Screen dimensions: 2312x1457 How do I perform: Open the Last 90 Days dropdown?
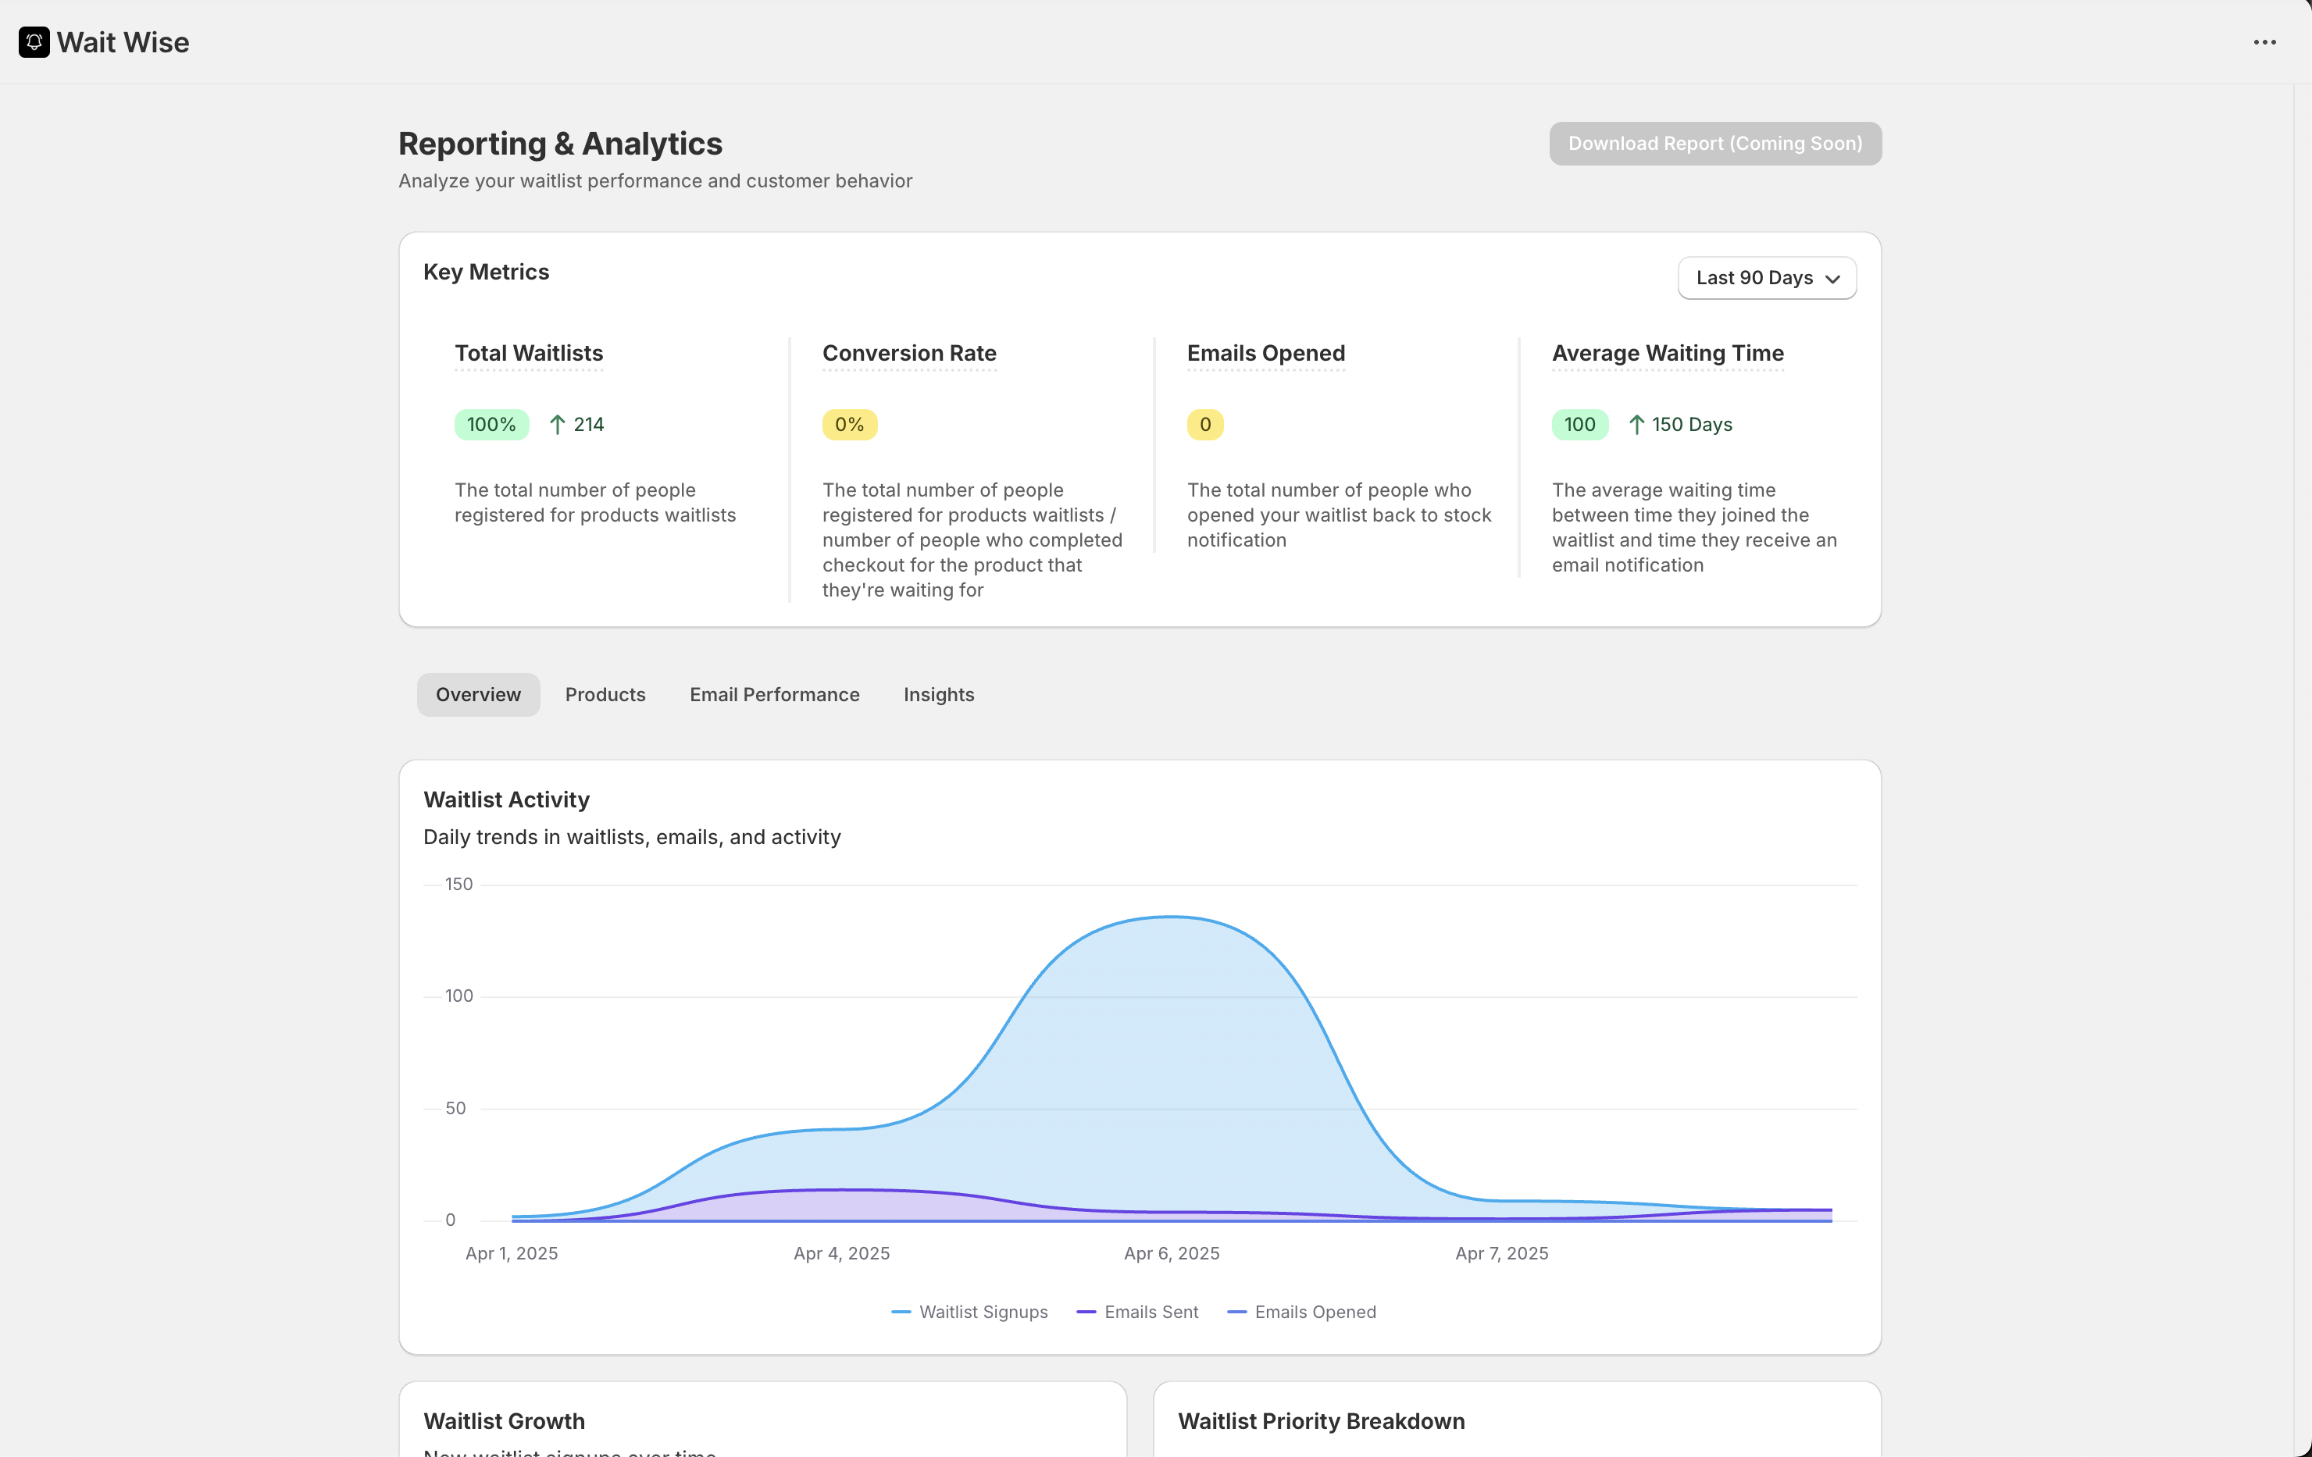[1767, 277]
